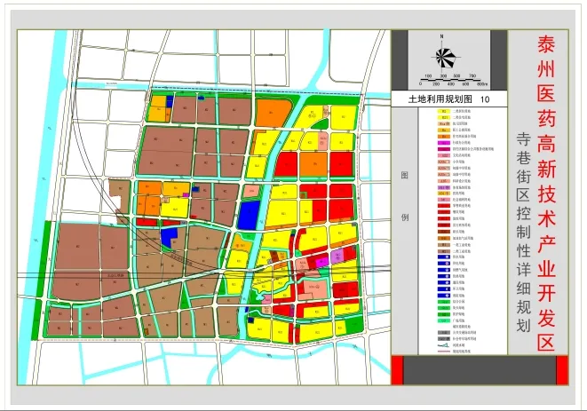This screenshot has width=587, height=411.
Task: Click the blue parcel inside western brown zone
Action: [168, 233]
